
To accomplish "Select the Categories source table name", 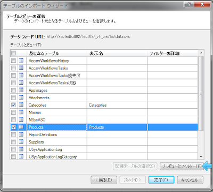I will (37, 105).
